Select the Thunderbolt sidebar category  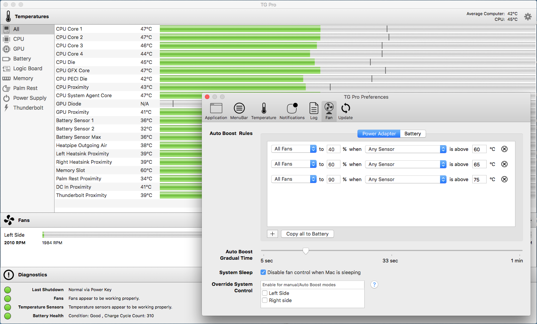pyautogui.click(x=27, y=108)
